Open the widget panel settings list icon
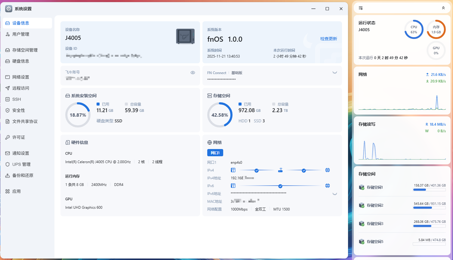The width and height of the screenshot is (453, 260). [361, 8]
